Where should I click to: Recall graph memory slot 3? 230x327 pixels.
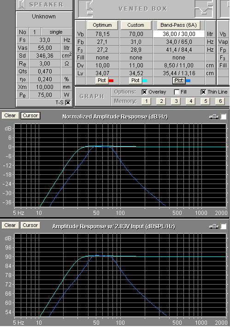pos(176,101)
